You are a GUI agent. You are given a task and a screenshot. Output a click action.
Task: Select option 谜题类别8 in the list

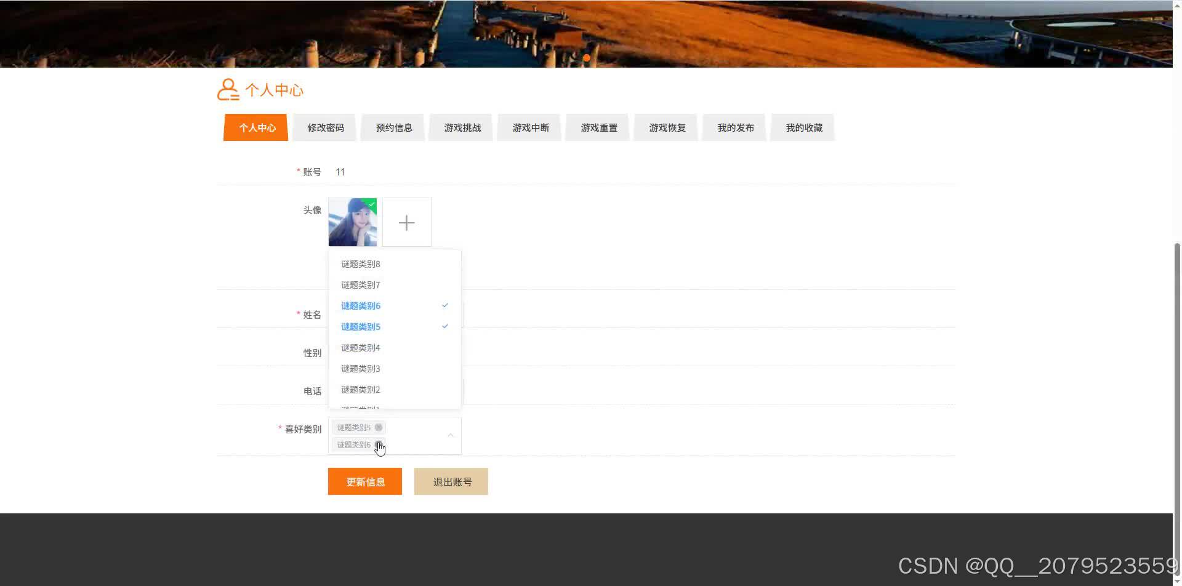[395, 264]
